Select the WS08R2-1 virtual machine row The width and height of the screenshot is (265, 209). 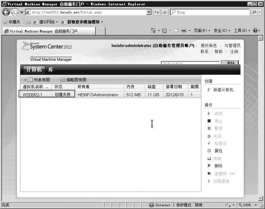click(110, 95)
